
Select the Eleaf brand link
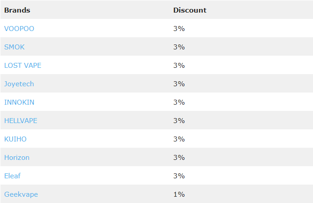click(12, 176)
